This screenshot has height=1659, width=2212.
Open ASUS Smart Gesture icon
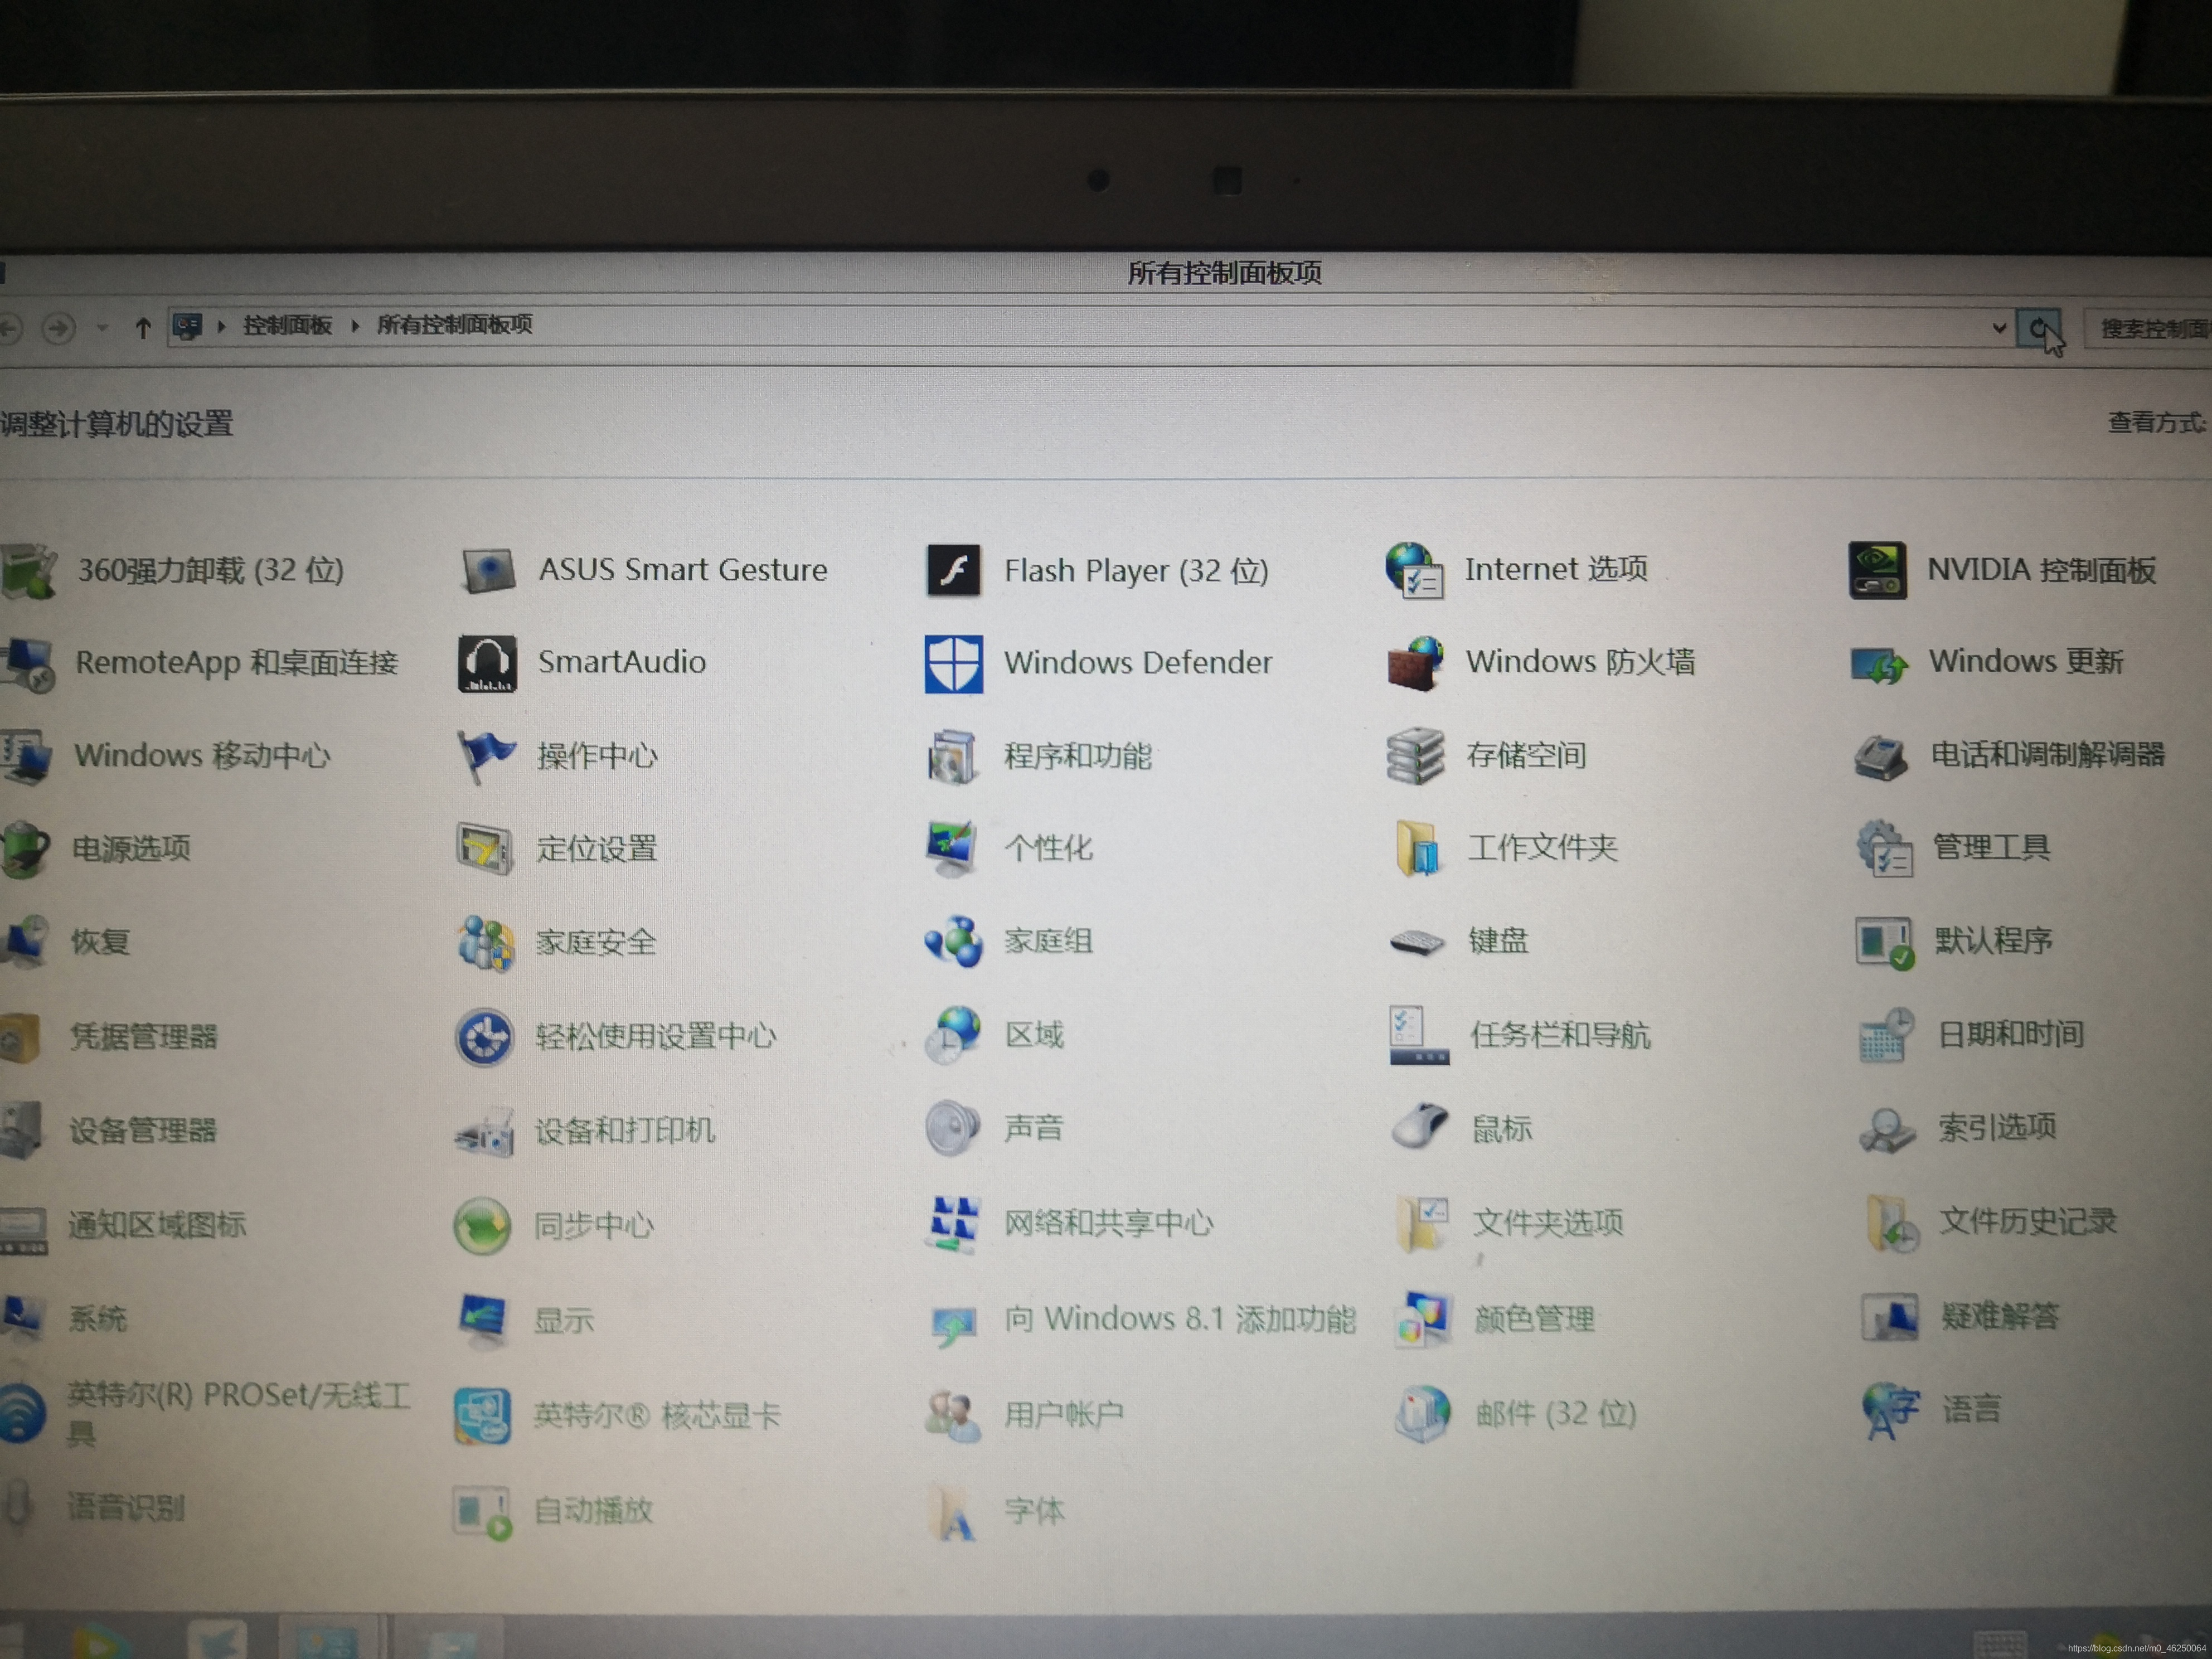pos(488,570)
